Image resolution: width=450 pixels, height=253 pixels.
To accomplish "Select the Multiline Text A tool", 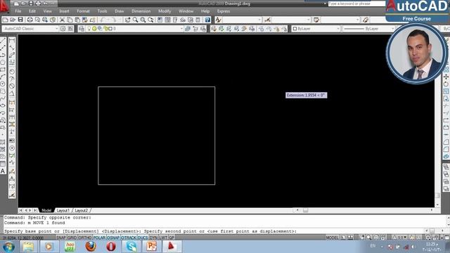I will point(3,171).
